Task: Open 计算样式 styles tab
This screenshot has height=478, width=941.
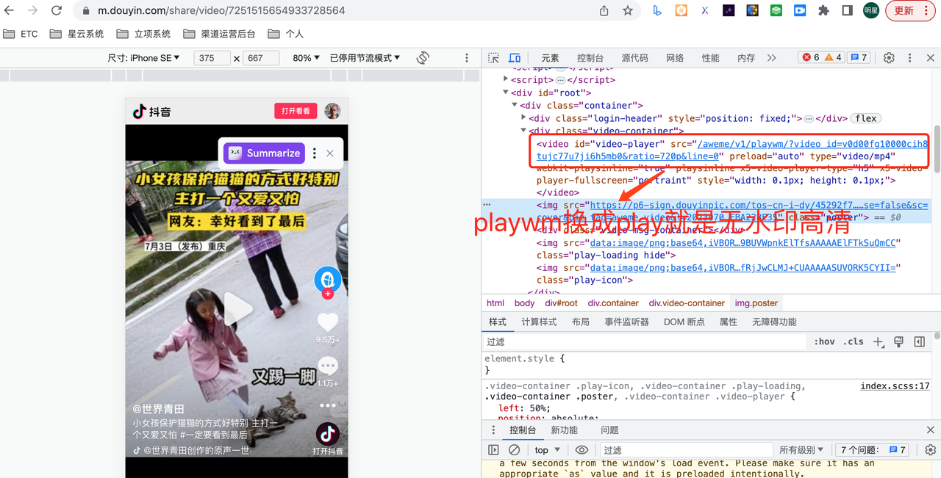Action: tap(539, 322)
